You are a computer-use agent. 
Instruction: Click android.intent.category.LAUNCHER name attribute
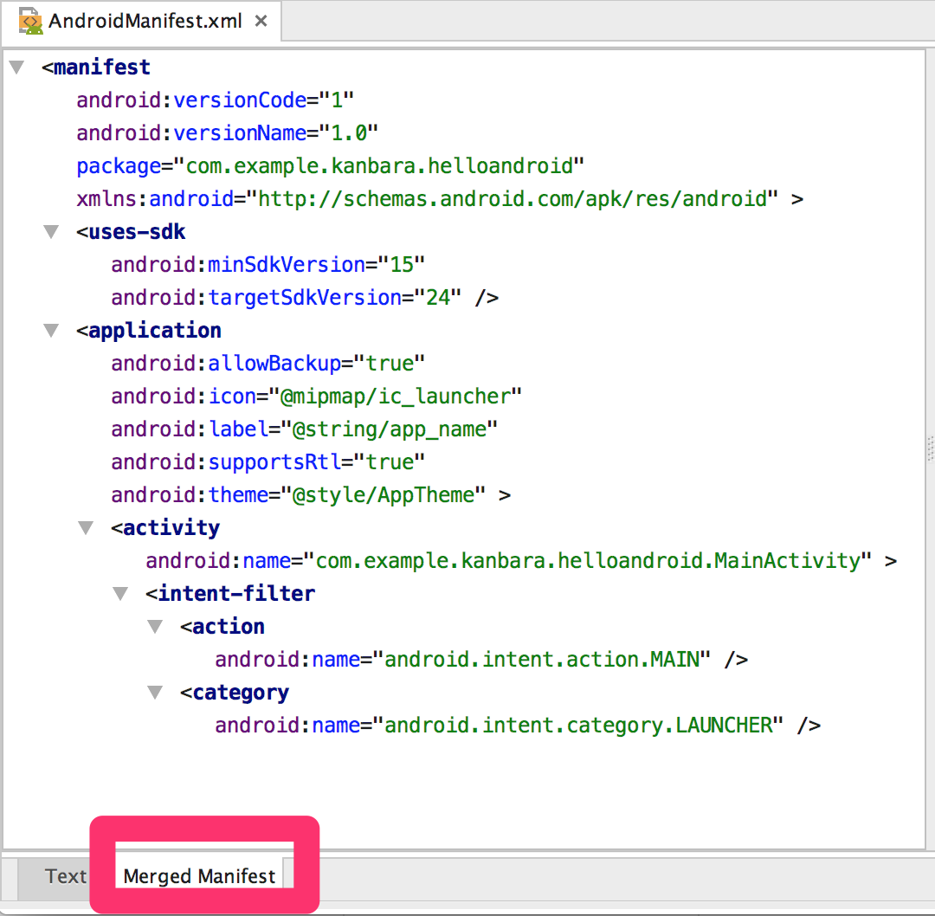point(518,726)
